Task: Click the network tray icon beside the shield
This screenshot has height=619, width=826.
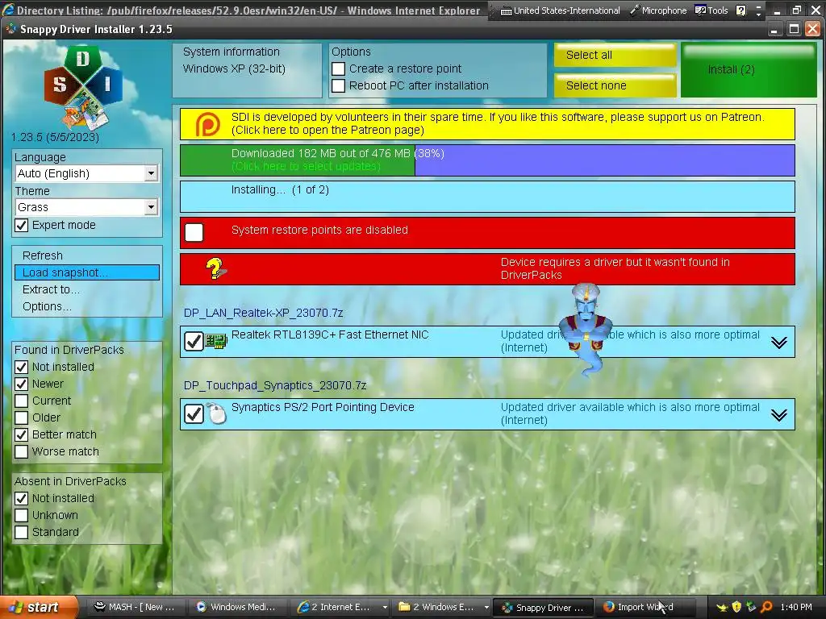Action: coord(751,607)
